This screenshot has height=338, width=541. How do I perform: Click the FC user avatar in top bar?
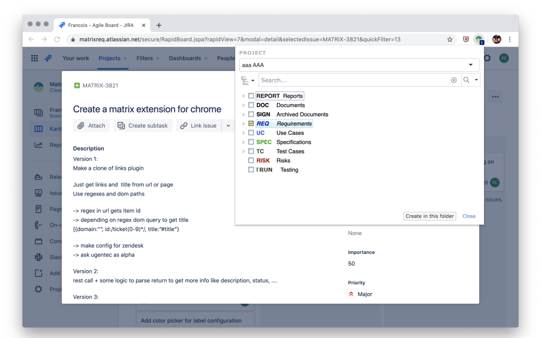coord(504,58)
